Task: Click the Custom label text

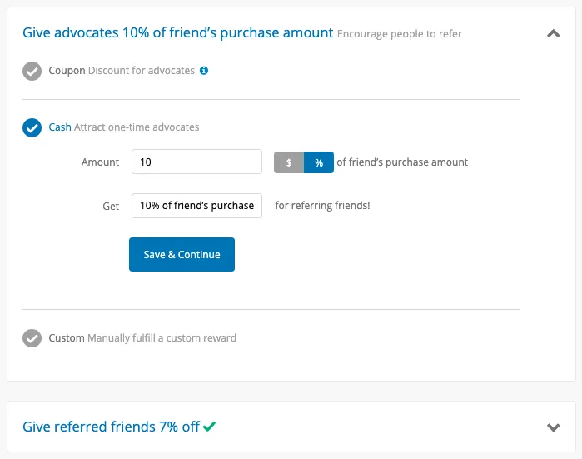Action: [x=67, y=338]
